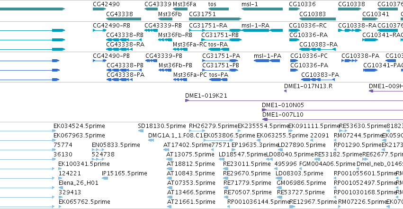Screen dimensions: 403x209
Task: Select the Mst36Fa gene feature
Action: pyautogui.click(x=180, y=9)
